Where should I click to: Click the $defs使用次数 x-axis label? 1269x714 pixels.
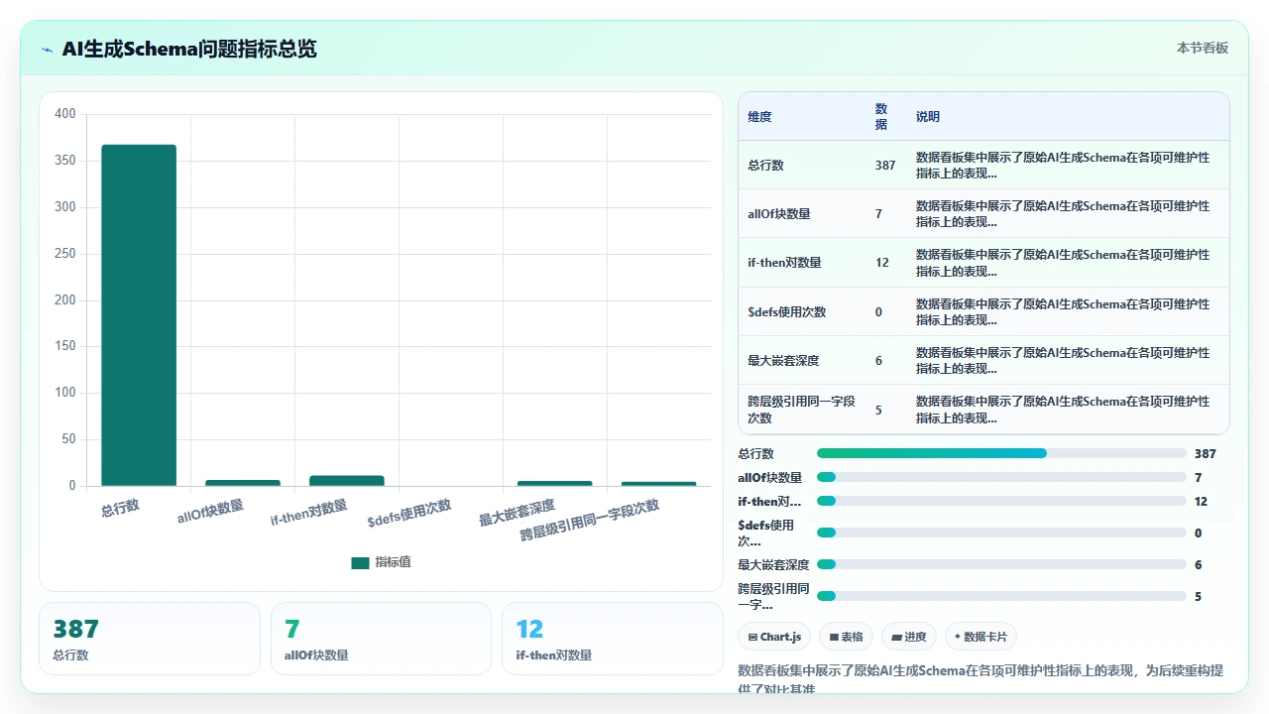point(409,514)
